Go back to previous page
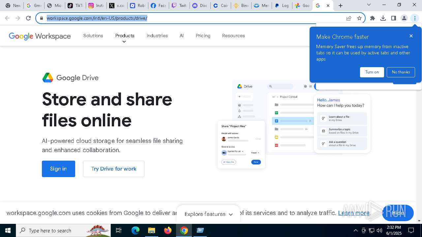Image resolution: width=422 pixels, height=237 pixels. point(7,18)
